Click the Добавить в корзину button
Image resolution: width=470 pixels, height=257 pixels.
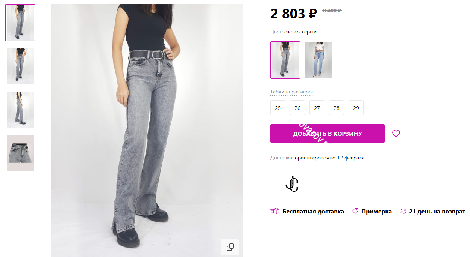click(x=327, y=134)
